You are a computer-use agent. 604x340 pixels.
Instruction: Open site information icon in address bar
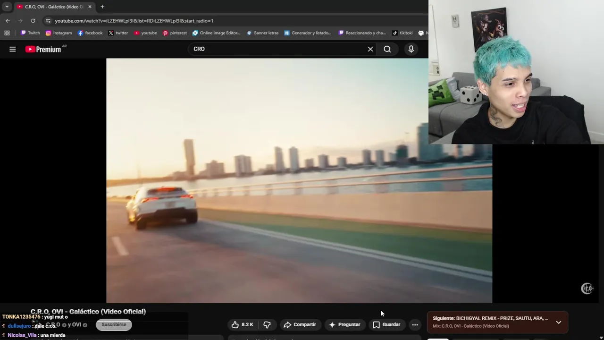point(48,21)
